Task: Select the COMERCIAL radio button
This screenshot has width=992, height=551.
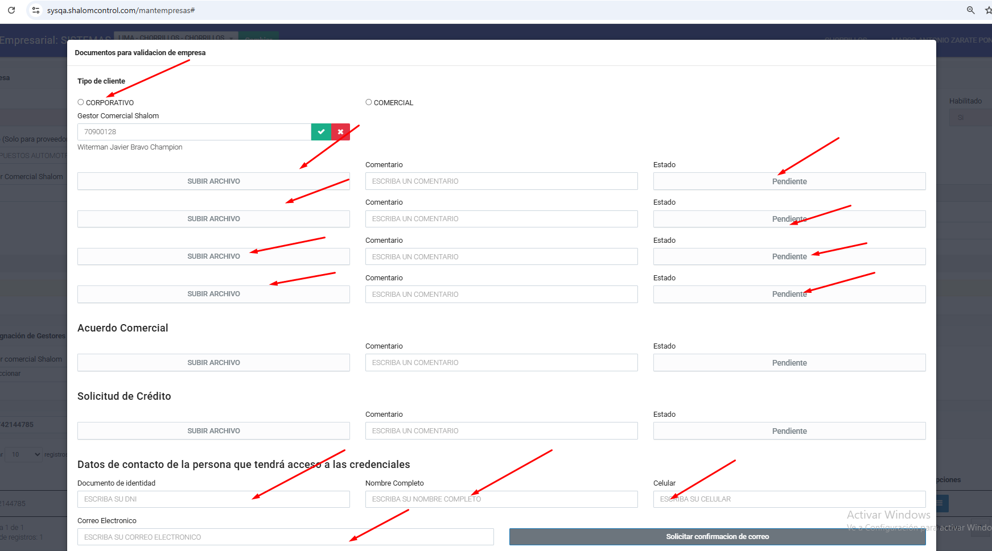Action: (369, 102)
